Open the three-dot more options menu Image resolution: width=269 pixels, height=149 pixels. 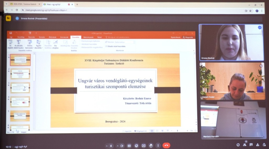(158, 146)
